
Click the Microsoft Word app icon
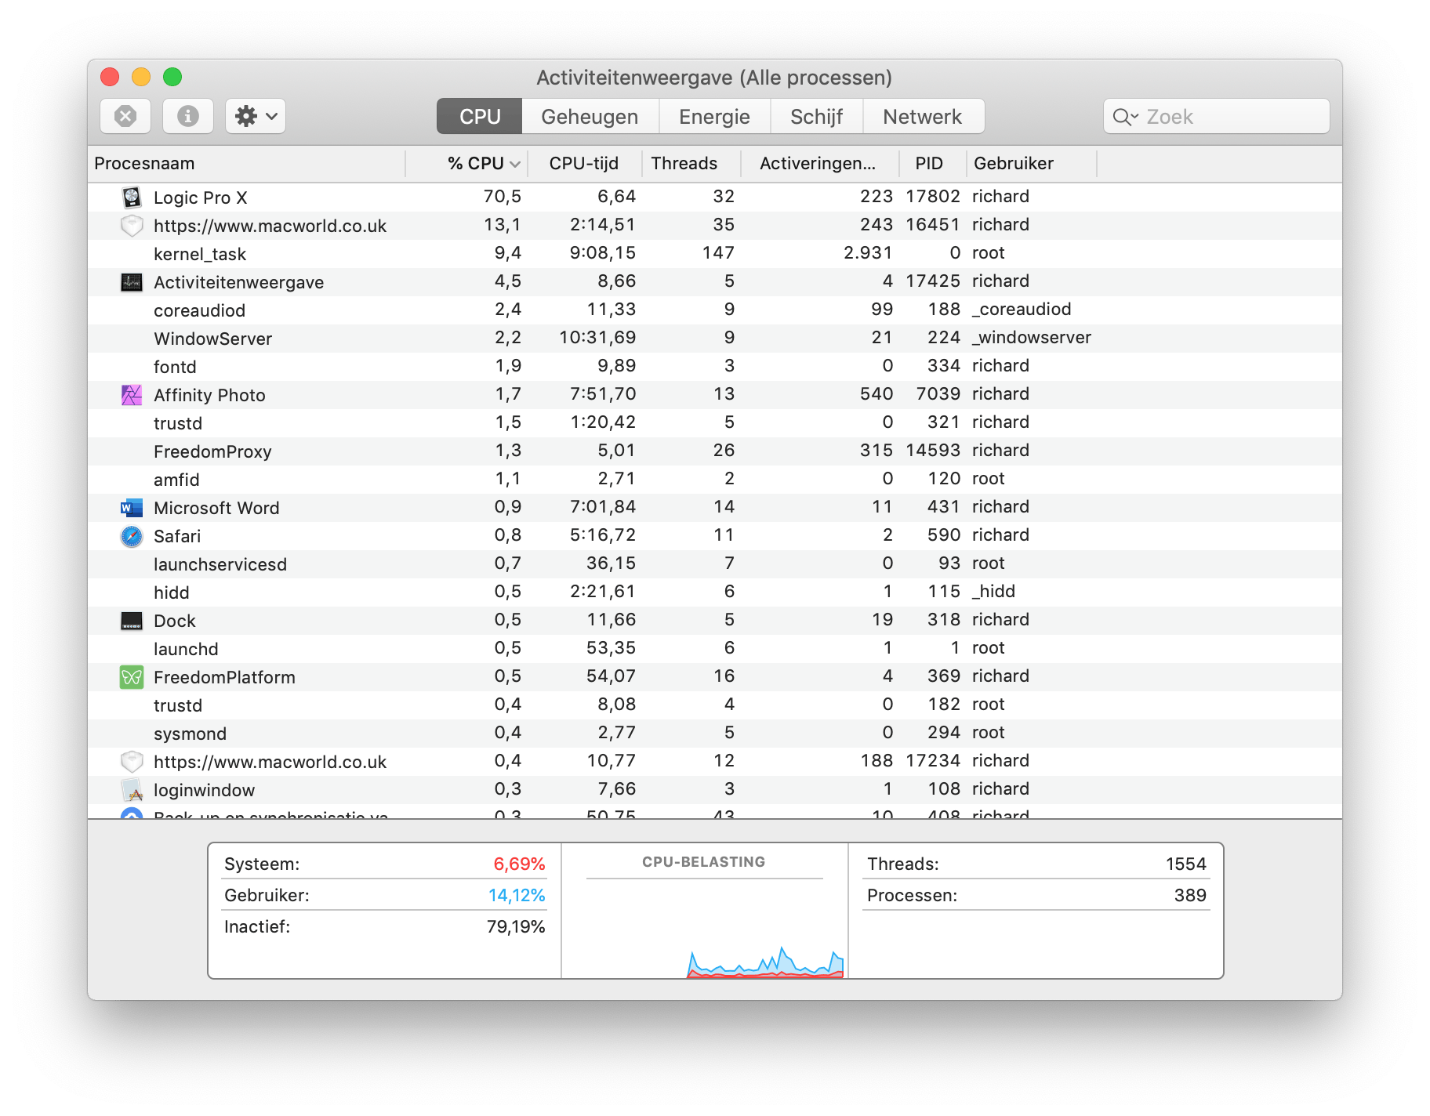click(132, 507)
